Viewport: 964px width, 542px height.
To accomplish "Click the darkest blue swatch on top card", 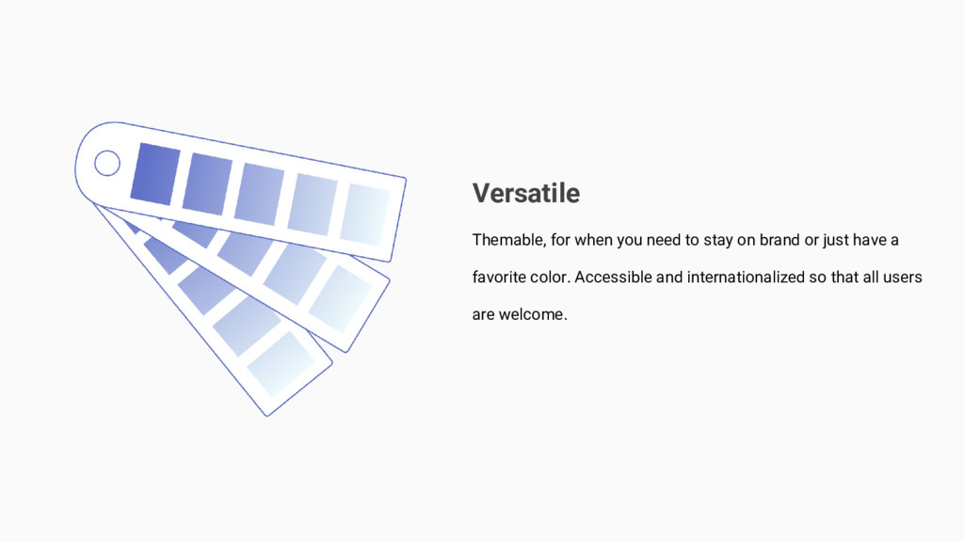I will pos(156,173).
